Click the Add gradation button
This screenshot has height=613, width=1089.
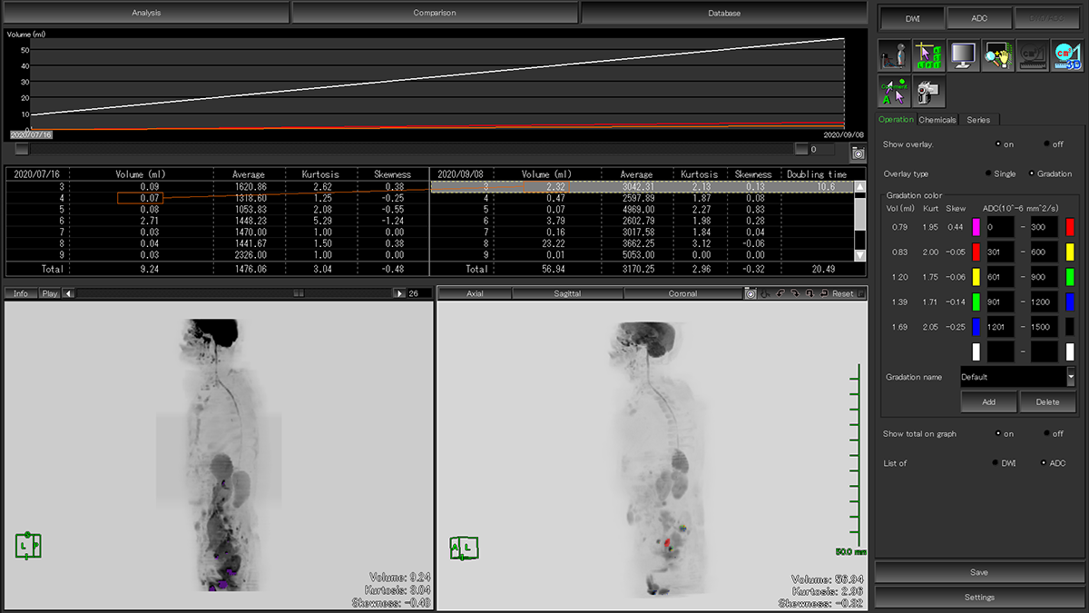988,401
